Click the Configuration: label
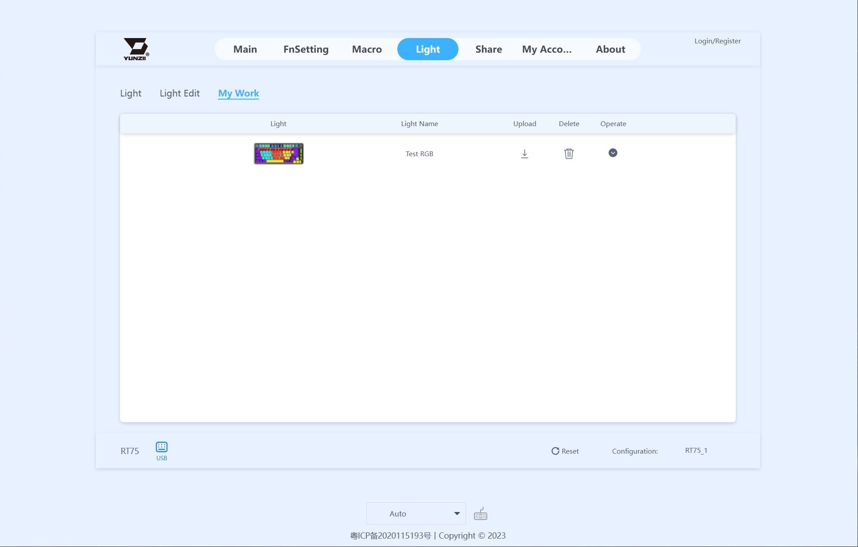Viewport: 858px width, 547px height. [635, 451]
